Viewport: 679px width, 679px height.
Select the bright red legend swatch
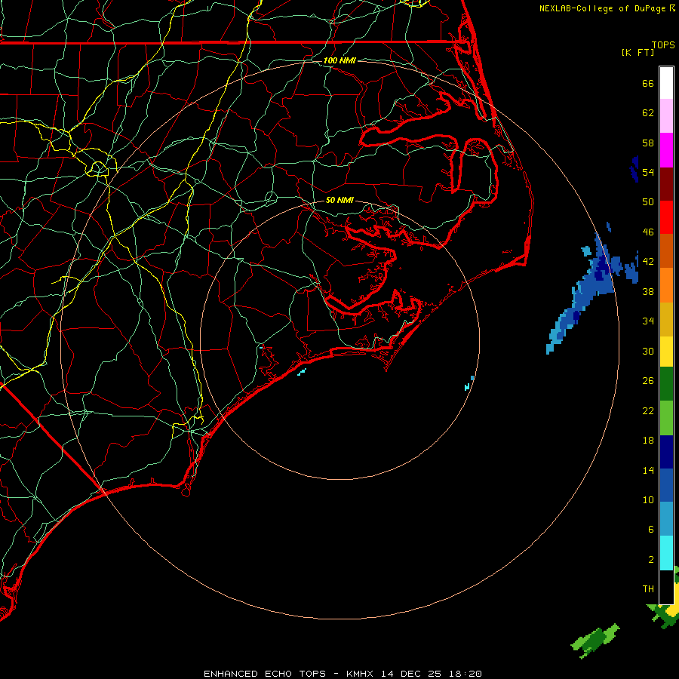(666, 217)
